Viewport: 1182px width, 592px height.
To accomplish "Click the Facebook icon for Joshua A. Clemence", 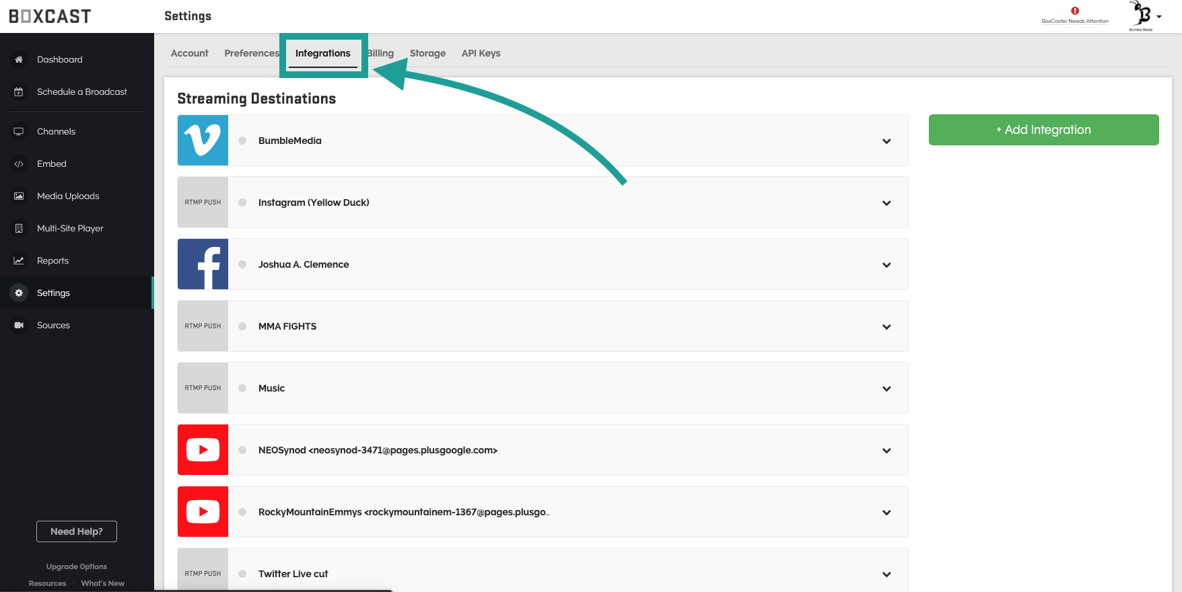I will [x=203, y=264].
